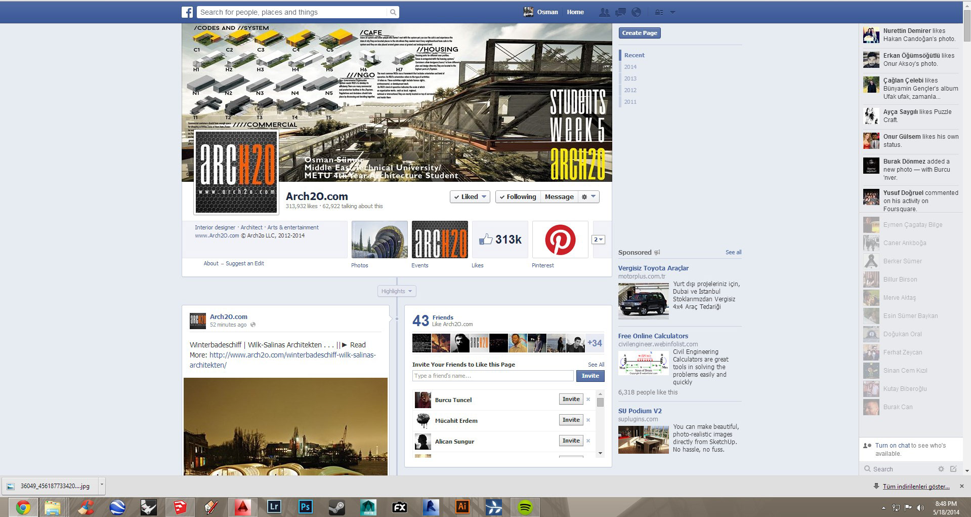Dismiss Burcu Tuncel invite suggestion
This screenshot has height=517, width=971.
(x=588, y=400)
